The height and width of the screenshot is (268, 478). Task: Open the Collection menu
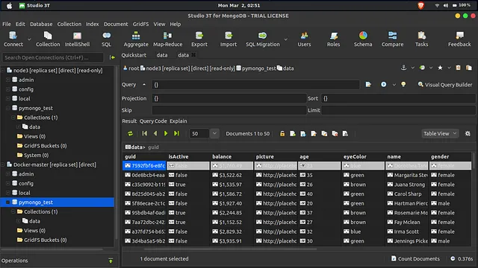[x=69, y=24]
